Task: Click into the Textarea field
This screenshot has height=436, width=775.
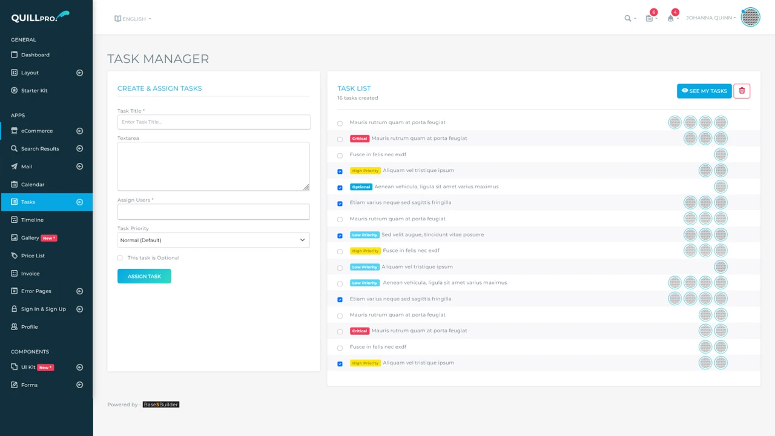Action: coord(213,167)
